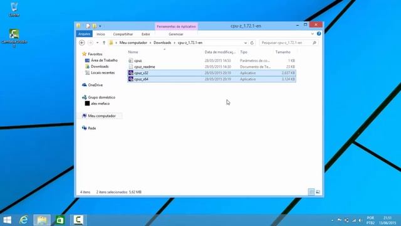
Task: Open Rede in navigation pane
Action: click(x=92, y=128)
